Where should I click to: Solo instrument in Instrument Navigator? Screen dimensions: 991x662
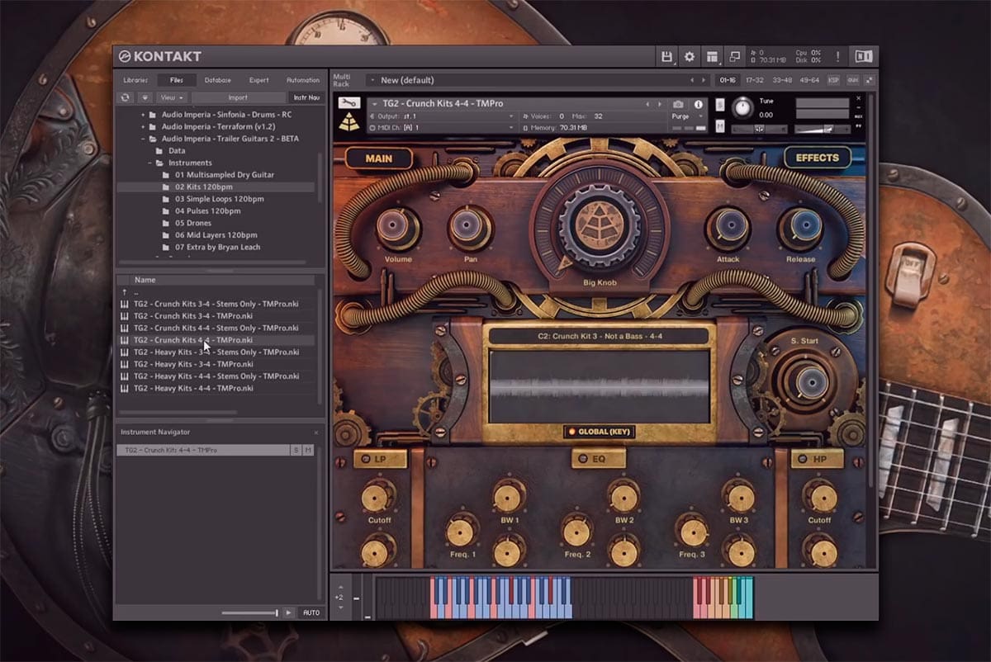[296, 450]
